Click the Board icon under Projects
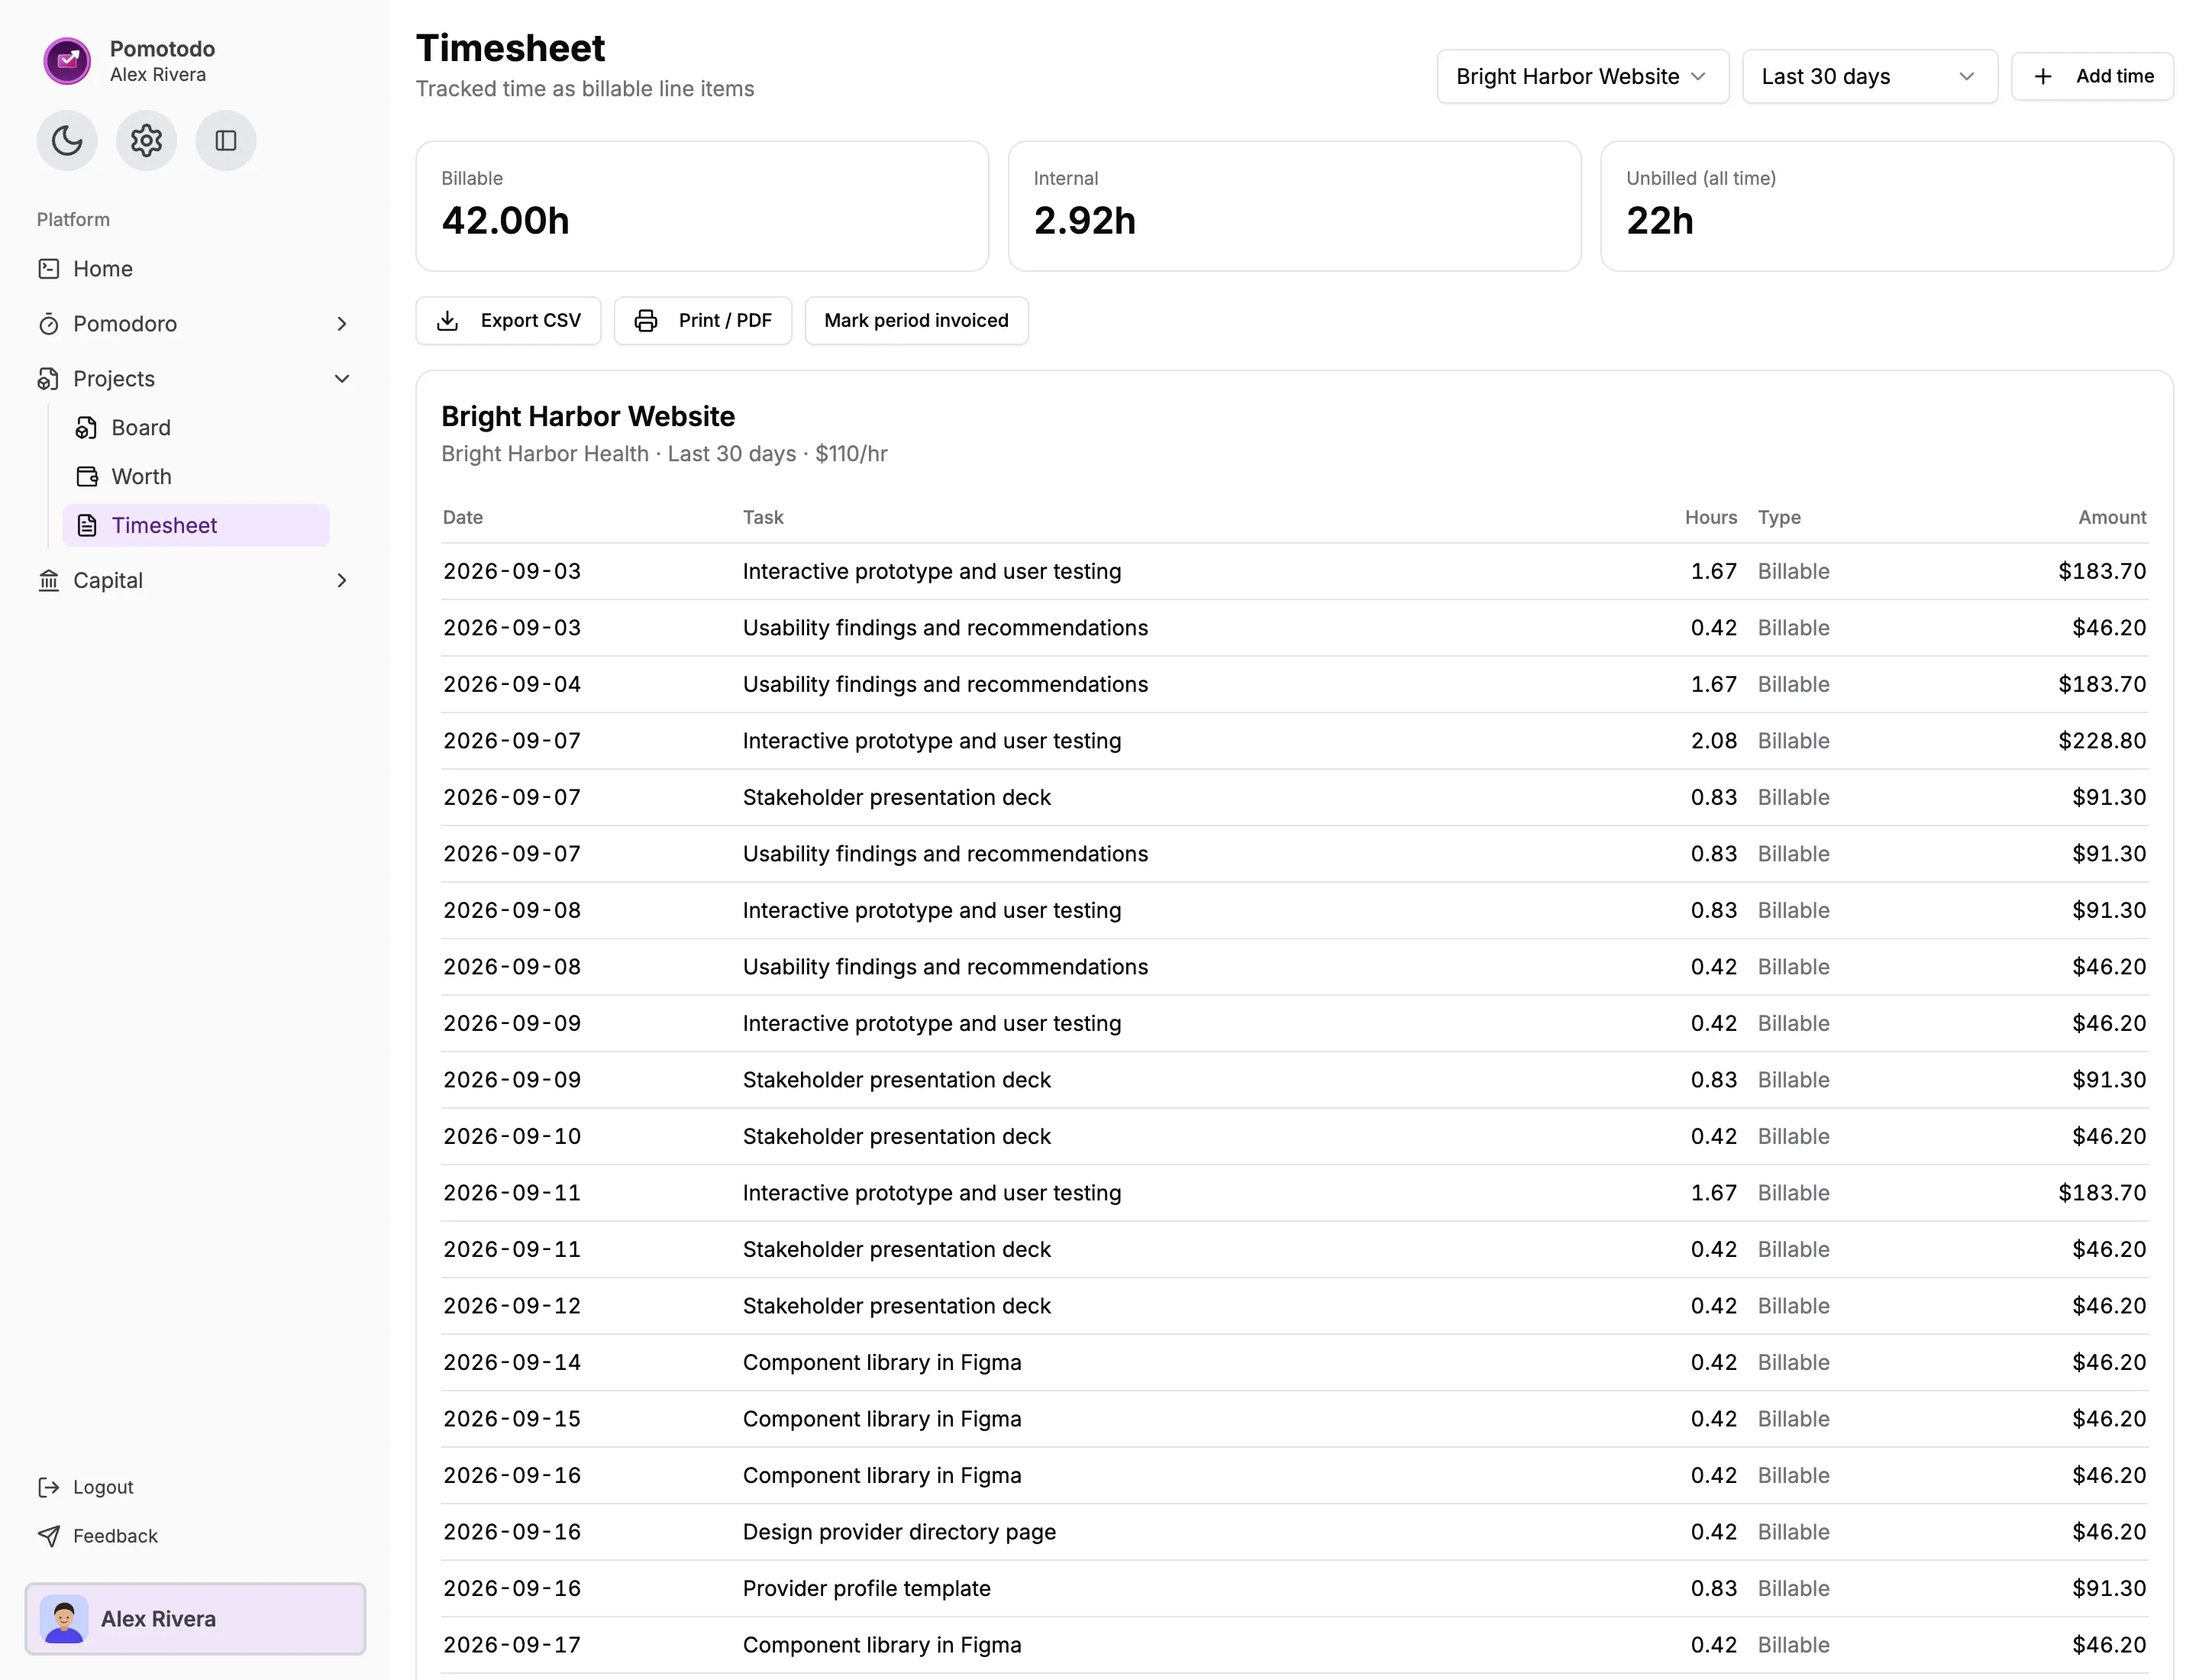 [87, 427]
